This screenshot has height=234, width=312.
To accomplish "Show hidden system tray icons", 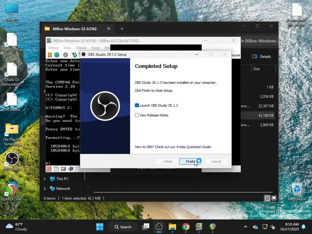I will tap(246, 227).
